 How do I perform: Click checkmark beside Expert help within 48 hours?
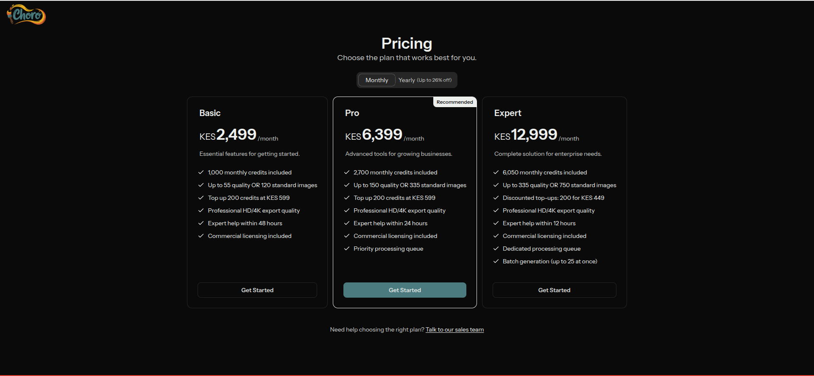pos(201,223)
